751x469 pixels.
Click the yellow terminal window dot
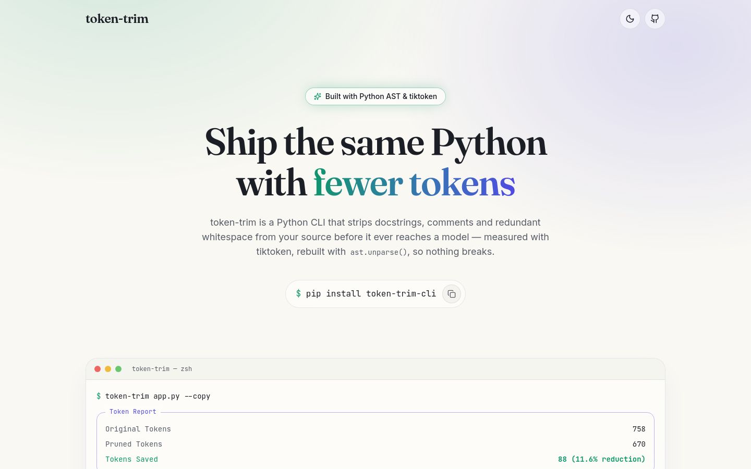(x=108, y=369)
